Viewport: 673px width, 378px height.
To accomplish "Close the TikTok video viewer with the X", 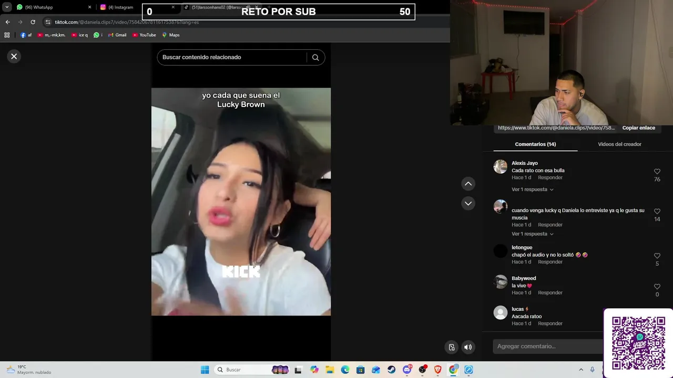I will coord(14,56).
